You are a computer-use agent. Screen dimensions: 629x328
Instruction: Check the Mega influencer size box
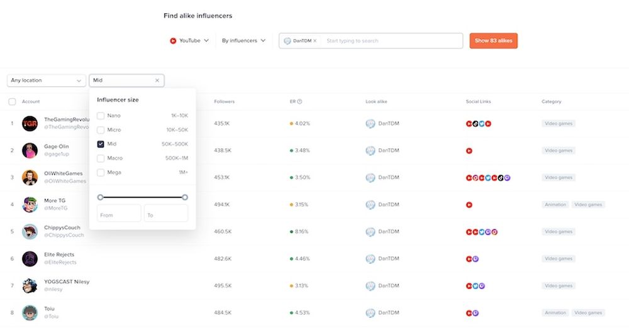point(101,172)
